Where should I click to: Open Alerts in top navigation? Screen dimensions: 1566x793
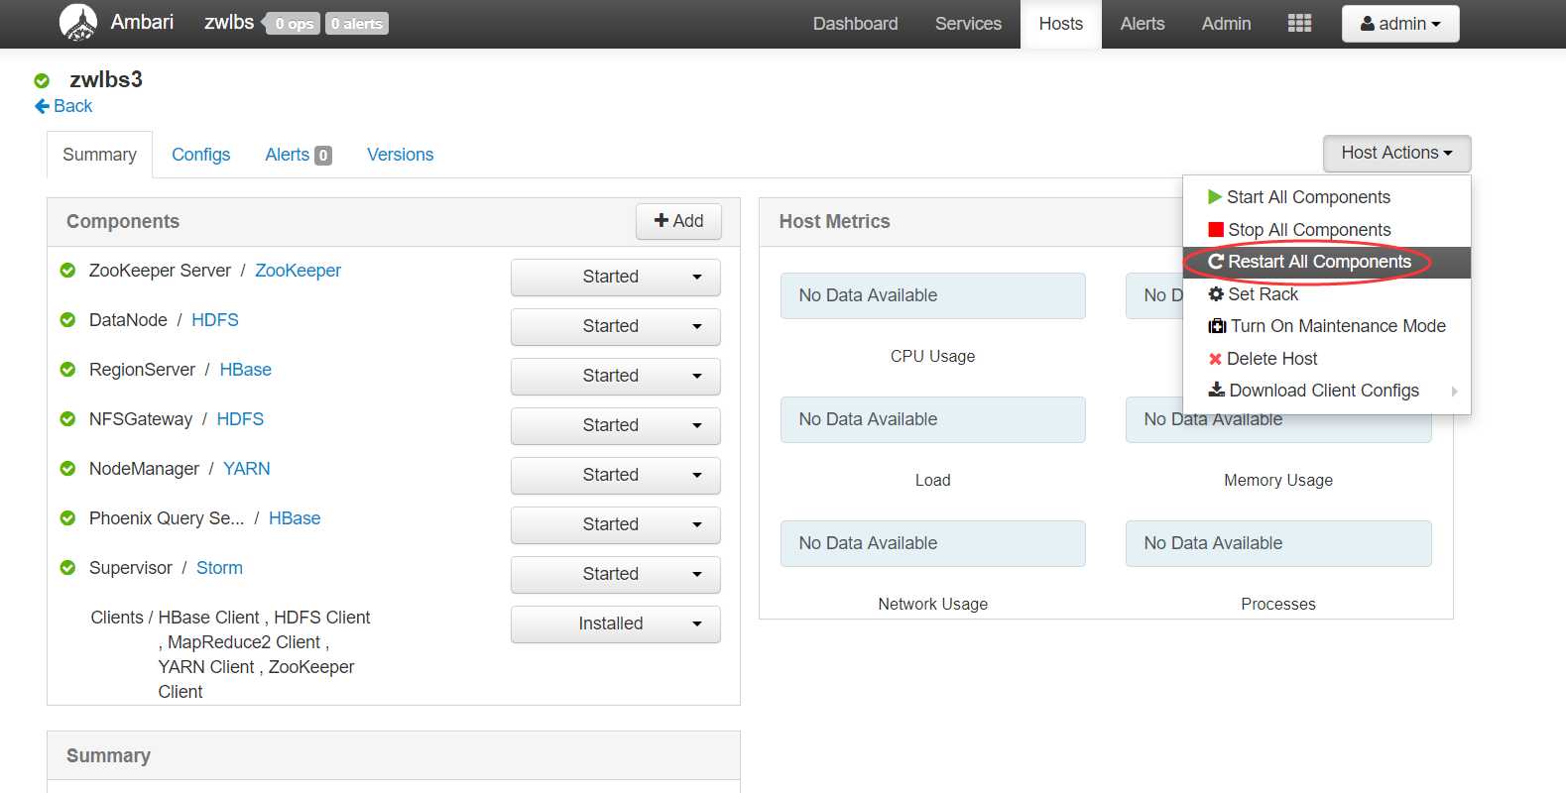click(x=1143, y=24)
